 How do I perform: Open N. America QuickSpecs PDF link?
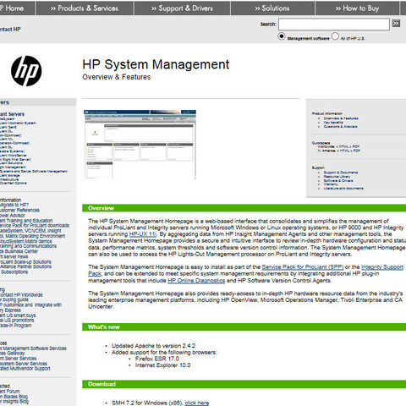pyautogui.click(x=357, y=151)
